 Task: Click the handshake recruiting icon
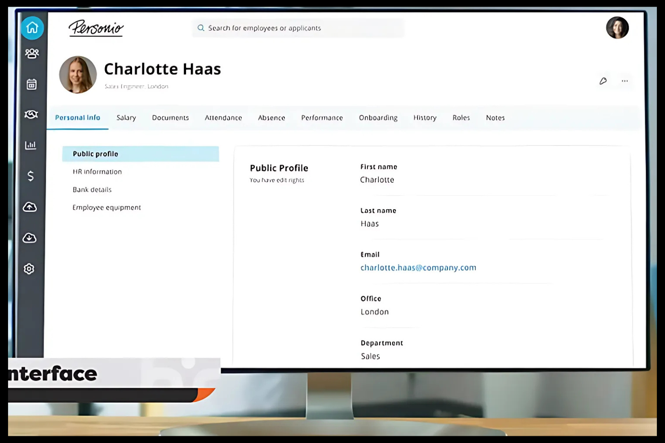click(31, 114)
